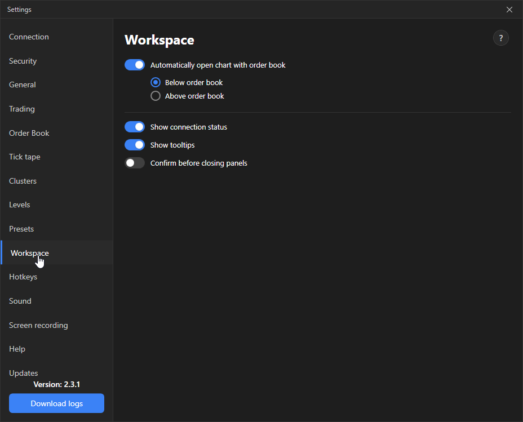This screenshot has width=523, height=422.
Task: Turn off Show tooltips
Action: point(135,145)
